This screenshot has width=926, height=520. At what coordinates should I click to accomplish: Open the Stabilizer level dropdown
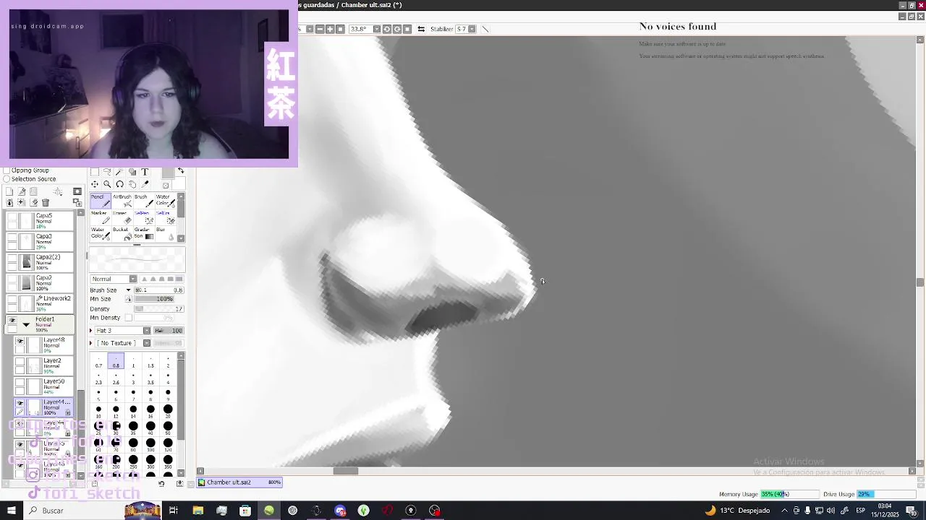[472, 29]
